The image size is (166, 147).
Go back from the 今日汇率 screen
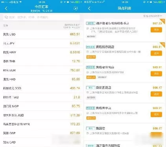point(6,9)
